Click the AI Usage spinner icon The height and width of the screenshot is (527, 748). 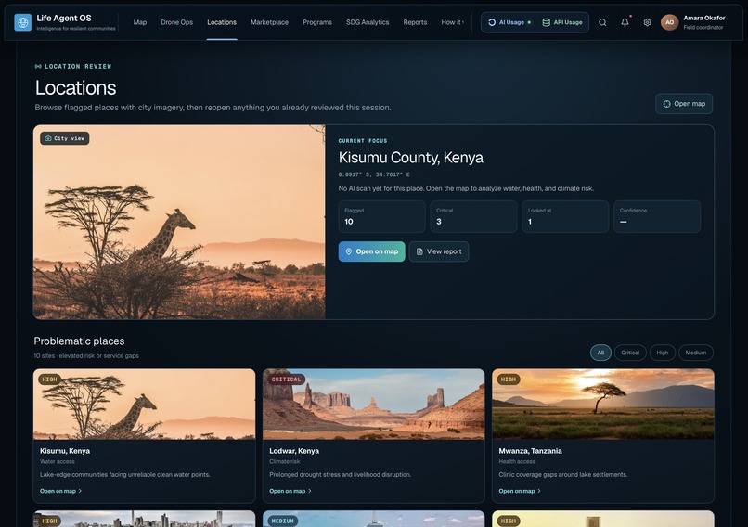(x=492, y=22)
